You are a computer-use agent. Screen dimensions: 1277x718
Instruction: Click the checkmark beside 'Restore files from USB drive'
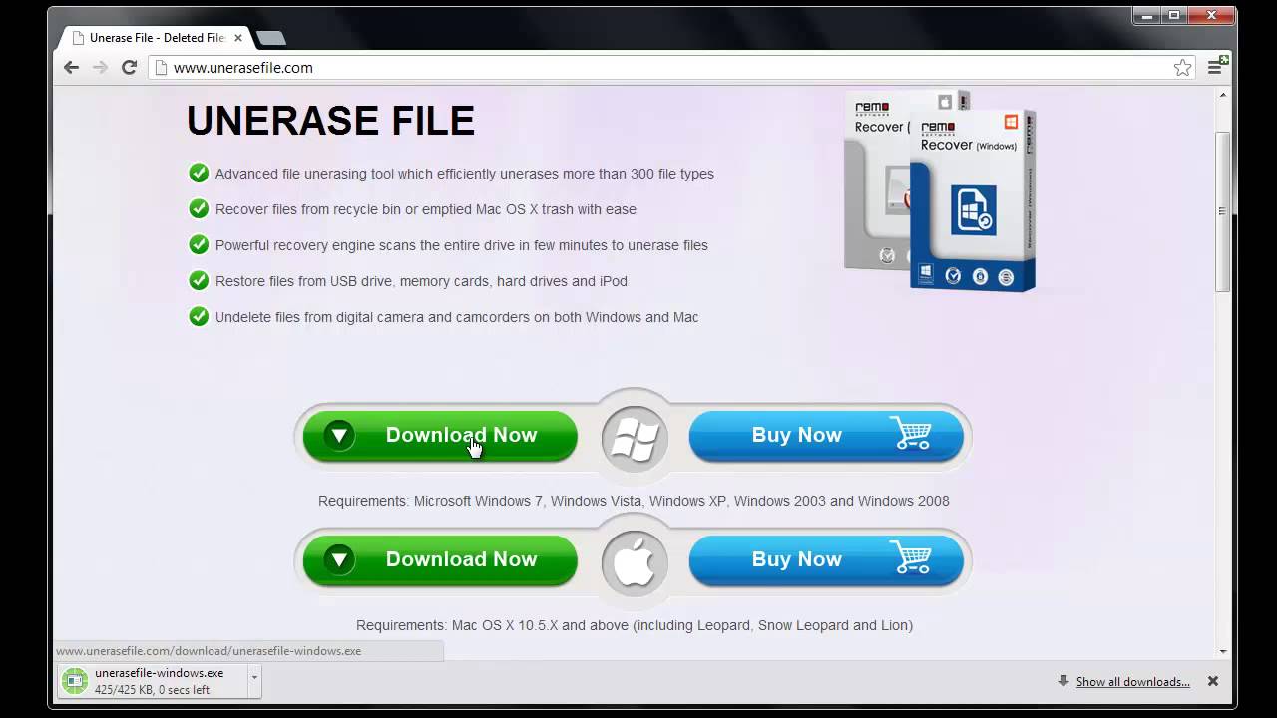coord(199,280)
